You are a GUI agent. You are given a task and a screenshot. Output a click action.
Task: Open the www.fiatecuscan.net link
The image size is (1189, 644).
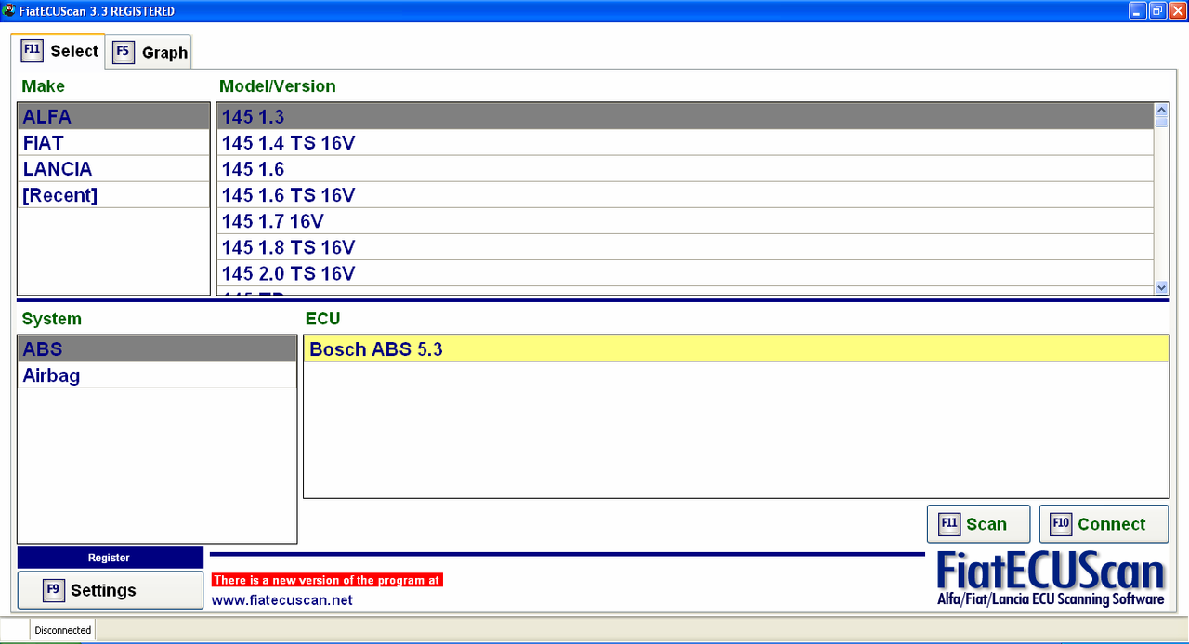click(282, 600)
